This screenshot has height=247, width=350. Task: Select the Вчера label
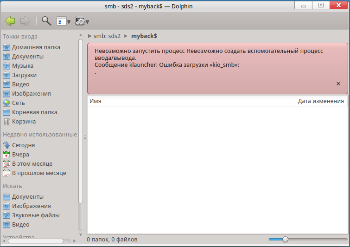(x=20, y=155)
